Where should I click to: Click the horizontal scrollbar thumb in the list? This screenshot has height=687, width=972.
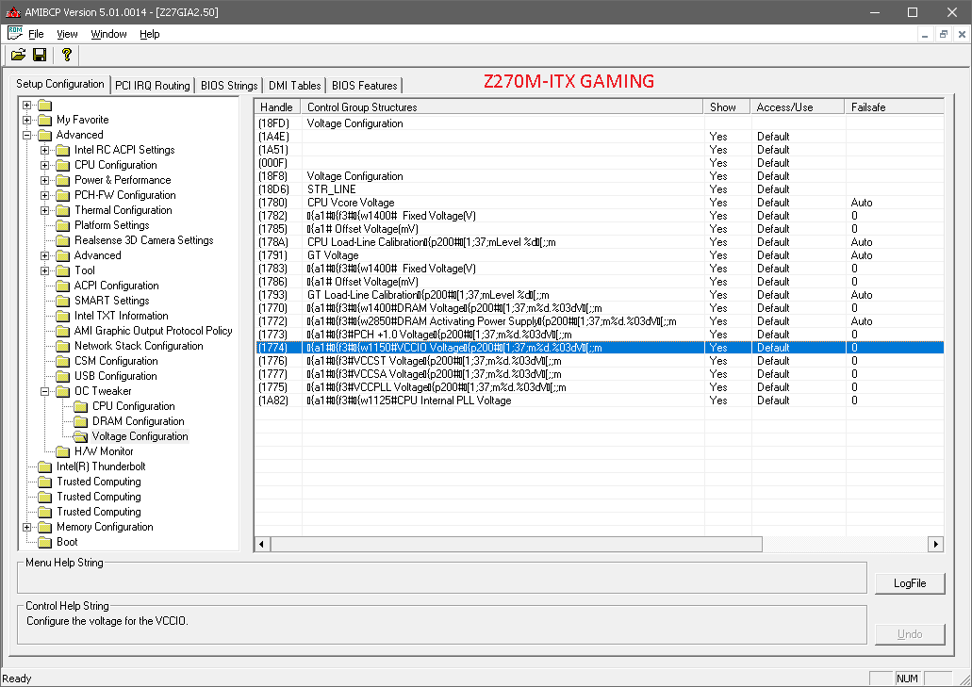[517, 544]
